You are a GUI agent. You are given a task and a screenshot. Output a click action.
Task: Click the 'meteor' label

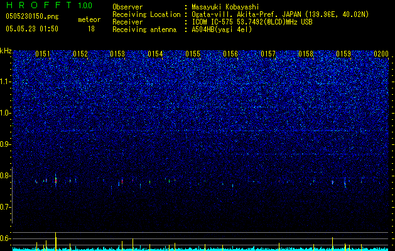tap(89, 19)
